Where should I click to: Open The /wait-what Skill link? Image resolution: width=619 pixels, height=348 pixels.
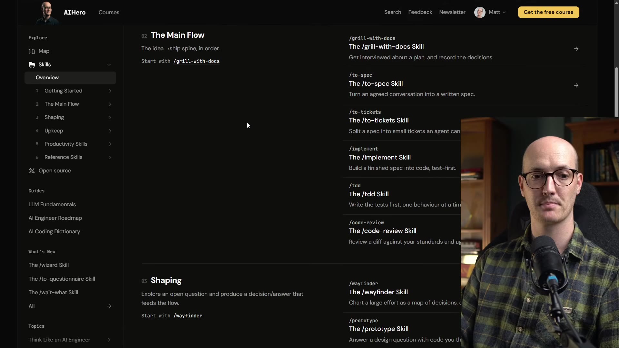point(53,292)
